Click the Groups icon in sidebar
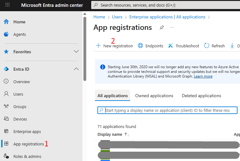240x161 pixels. point(6,107)
